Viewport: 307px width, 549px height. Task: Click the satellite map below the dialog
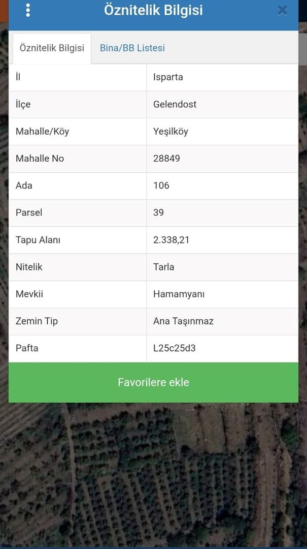152,478
